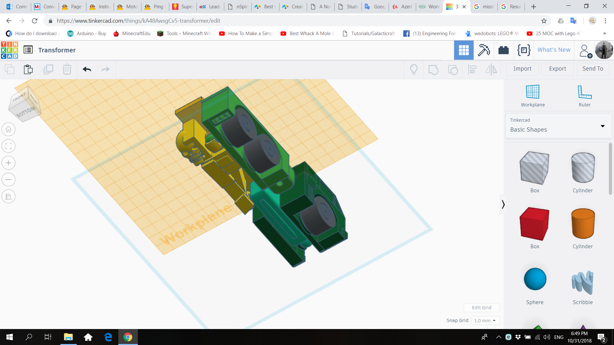Image resolution: width=614 pixels, height=345 pixels.
Task: Click the Paste clipboard icon
Action: coord(28,69)
